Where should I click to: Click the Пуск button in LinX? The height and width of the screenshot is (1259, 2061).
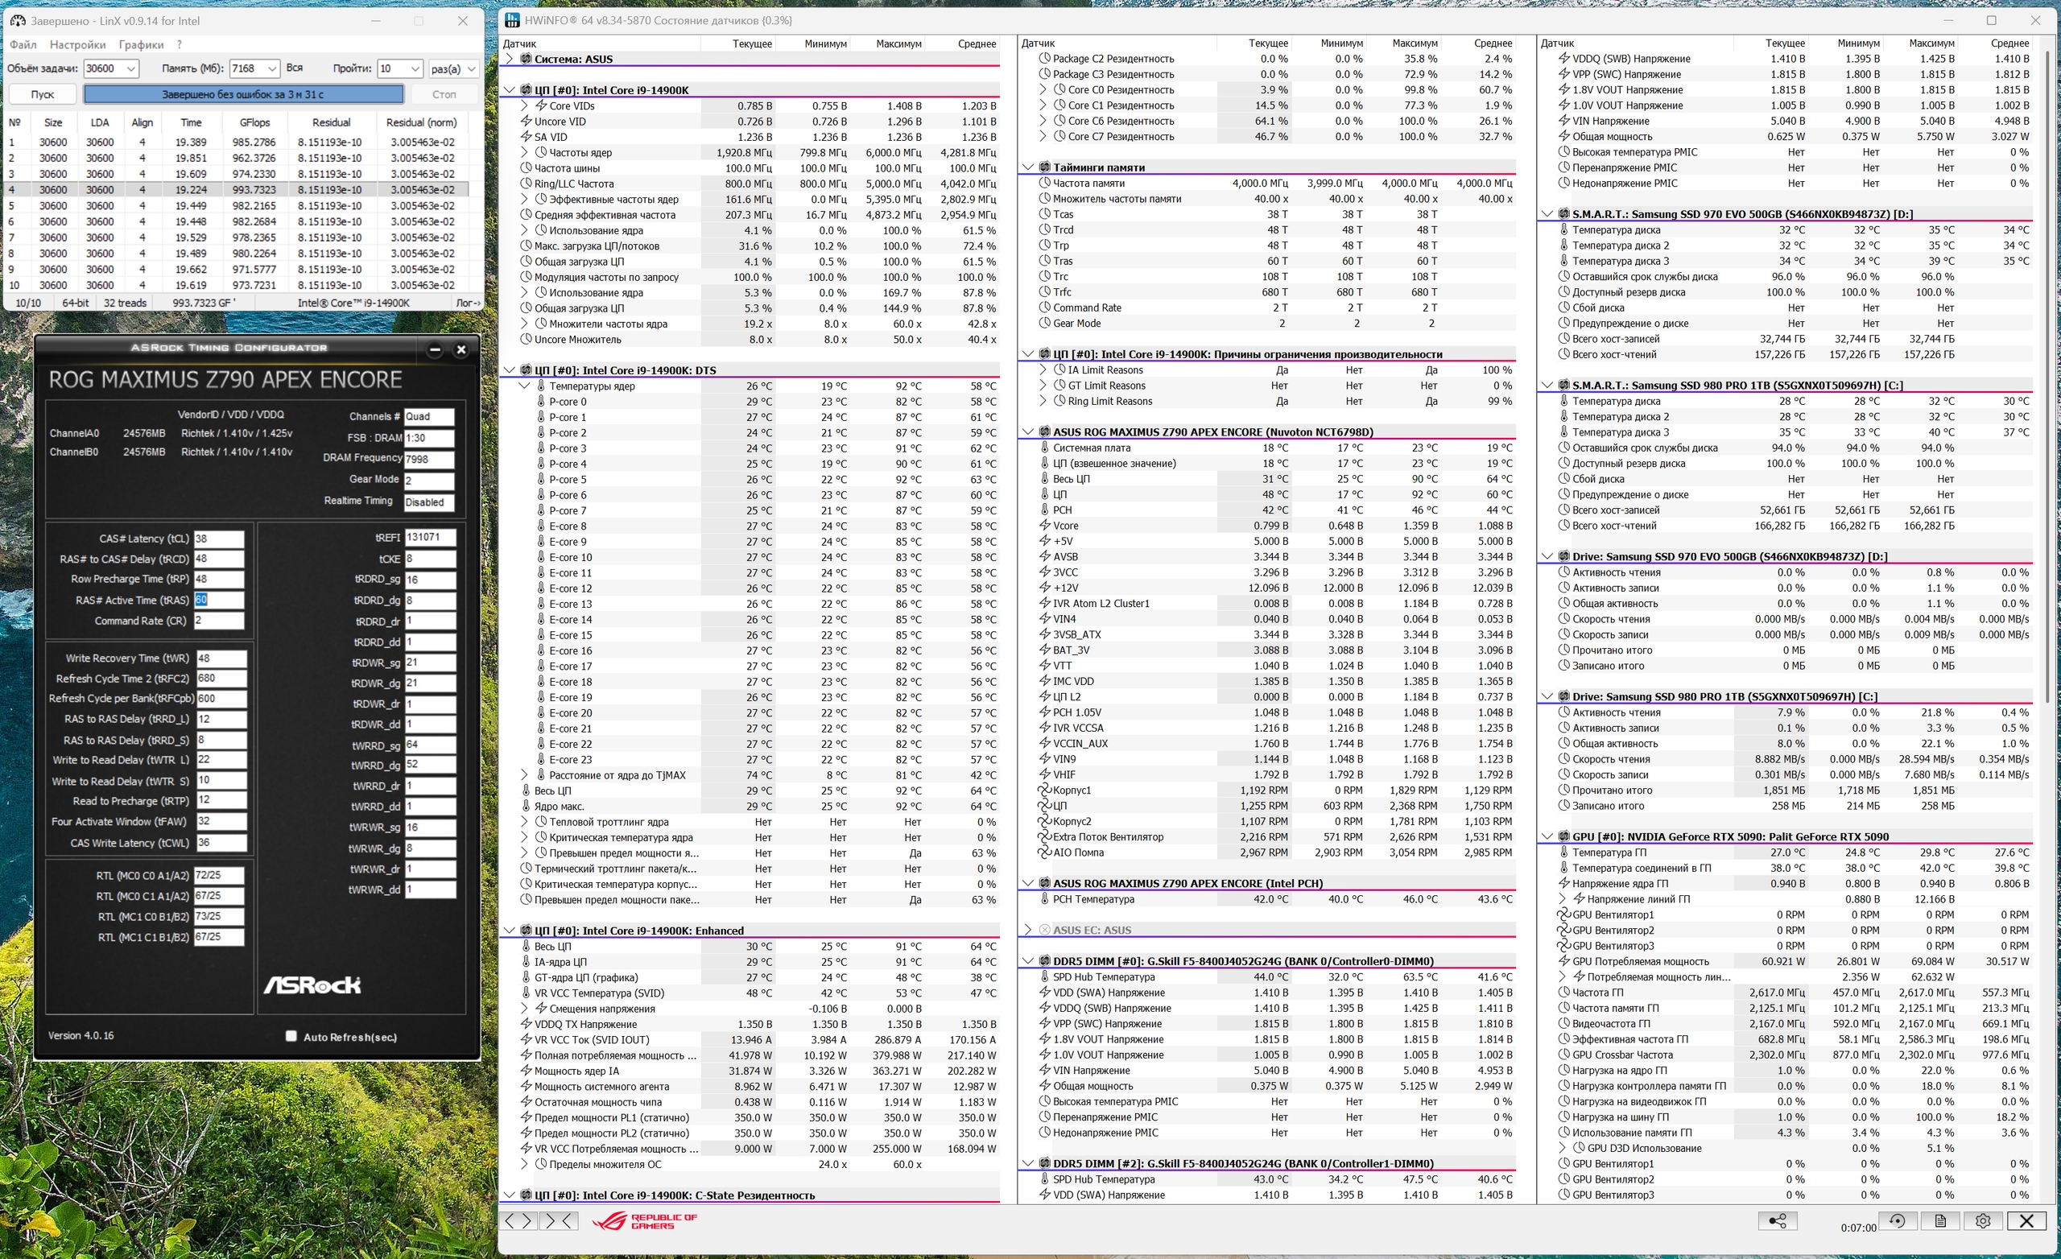click(43, 94)
